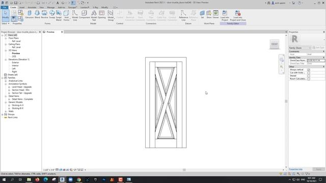Toggle the Always vertical checkbox

tap(309, 70)
